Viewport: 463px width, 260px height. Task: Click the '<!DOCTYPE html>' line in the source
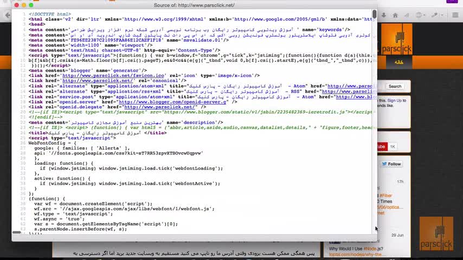(x=50, y=14)
